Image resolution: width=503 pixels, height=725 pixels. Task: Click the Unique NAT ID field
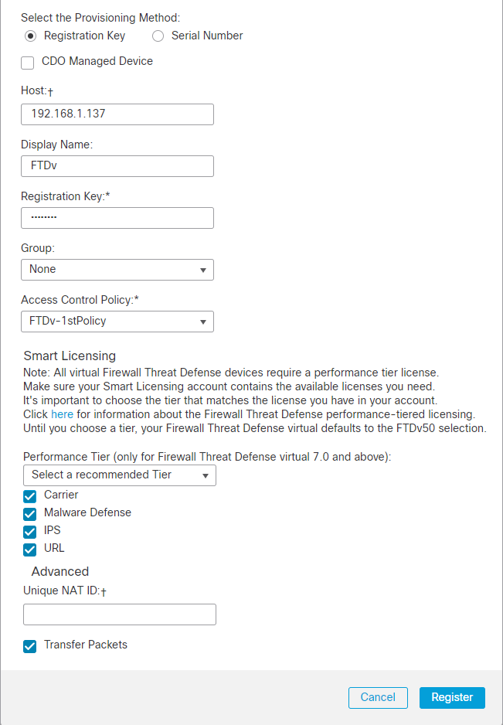coord(119,614)
